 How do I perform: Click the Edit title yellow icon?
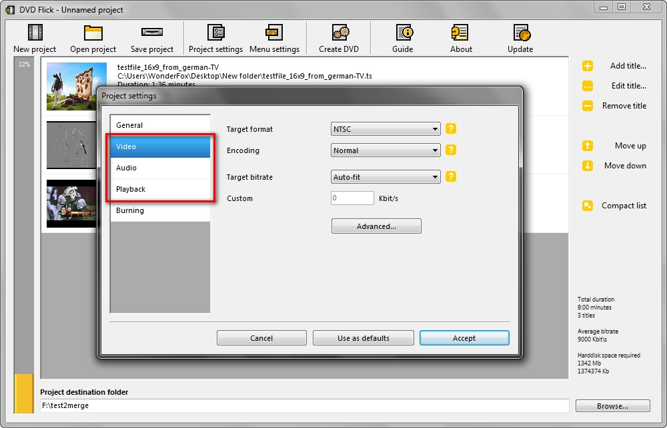click(588, 86)
